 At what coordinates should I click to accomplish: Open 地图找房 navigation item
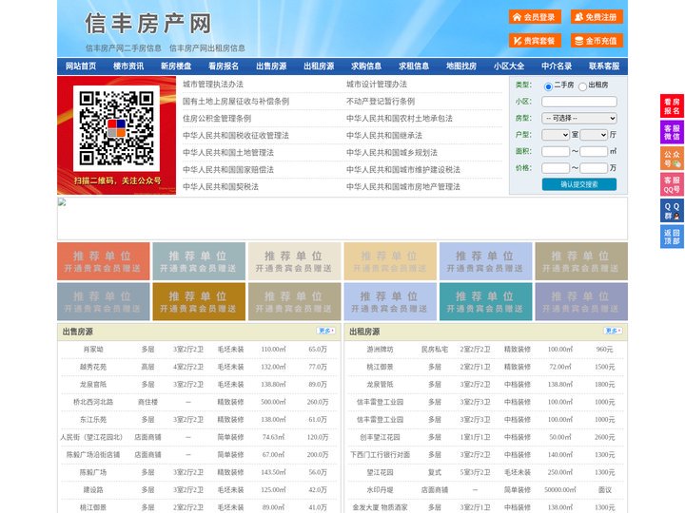(461, 66)
